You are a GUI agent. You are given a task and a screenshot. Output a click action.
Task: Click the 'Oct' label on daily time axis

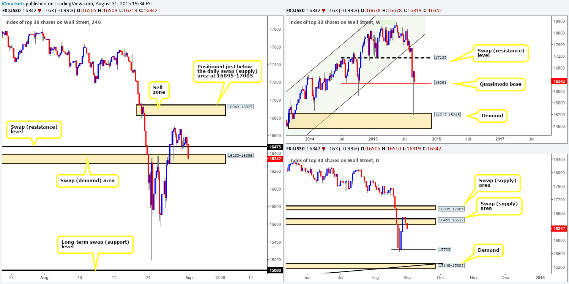(440, 277)
